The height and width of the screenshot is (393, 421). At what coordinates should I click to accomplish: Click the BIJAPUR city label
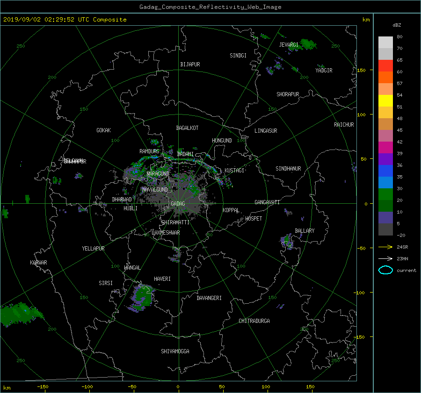pos(190,64)
